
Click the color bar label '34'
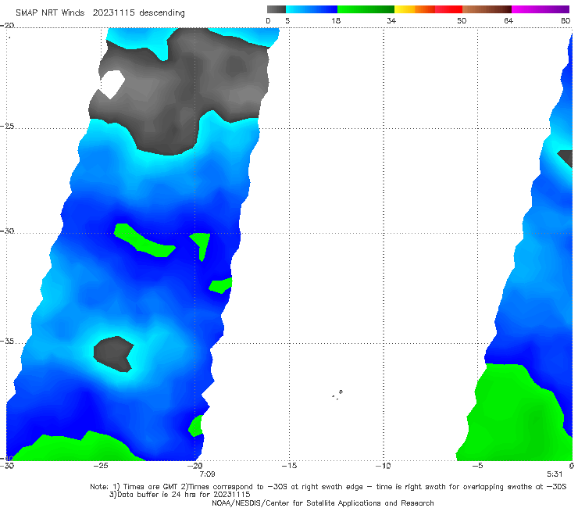391,20
